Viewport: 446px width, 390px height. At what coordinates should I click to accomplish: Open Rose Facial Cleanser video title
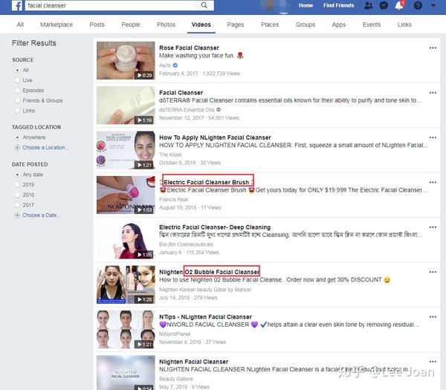click(x=189, y=48)
